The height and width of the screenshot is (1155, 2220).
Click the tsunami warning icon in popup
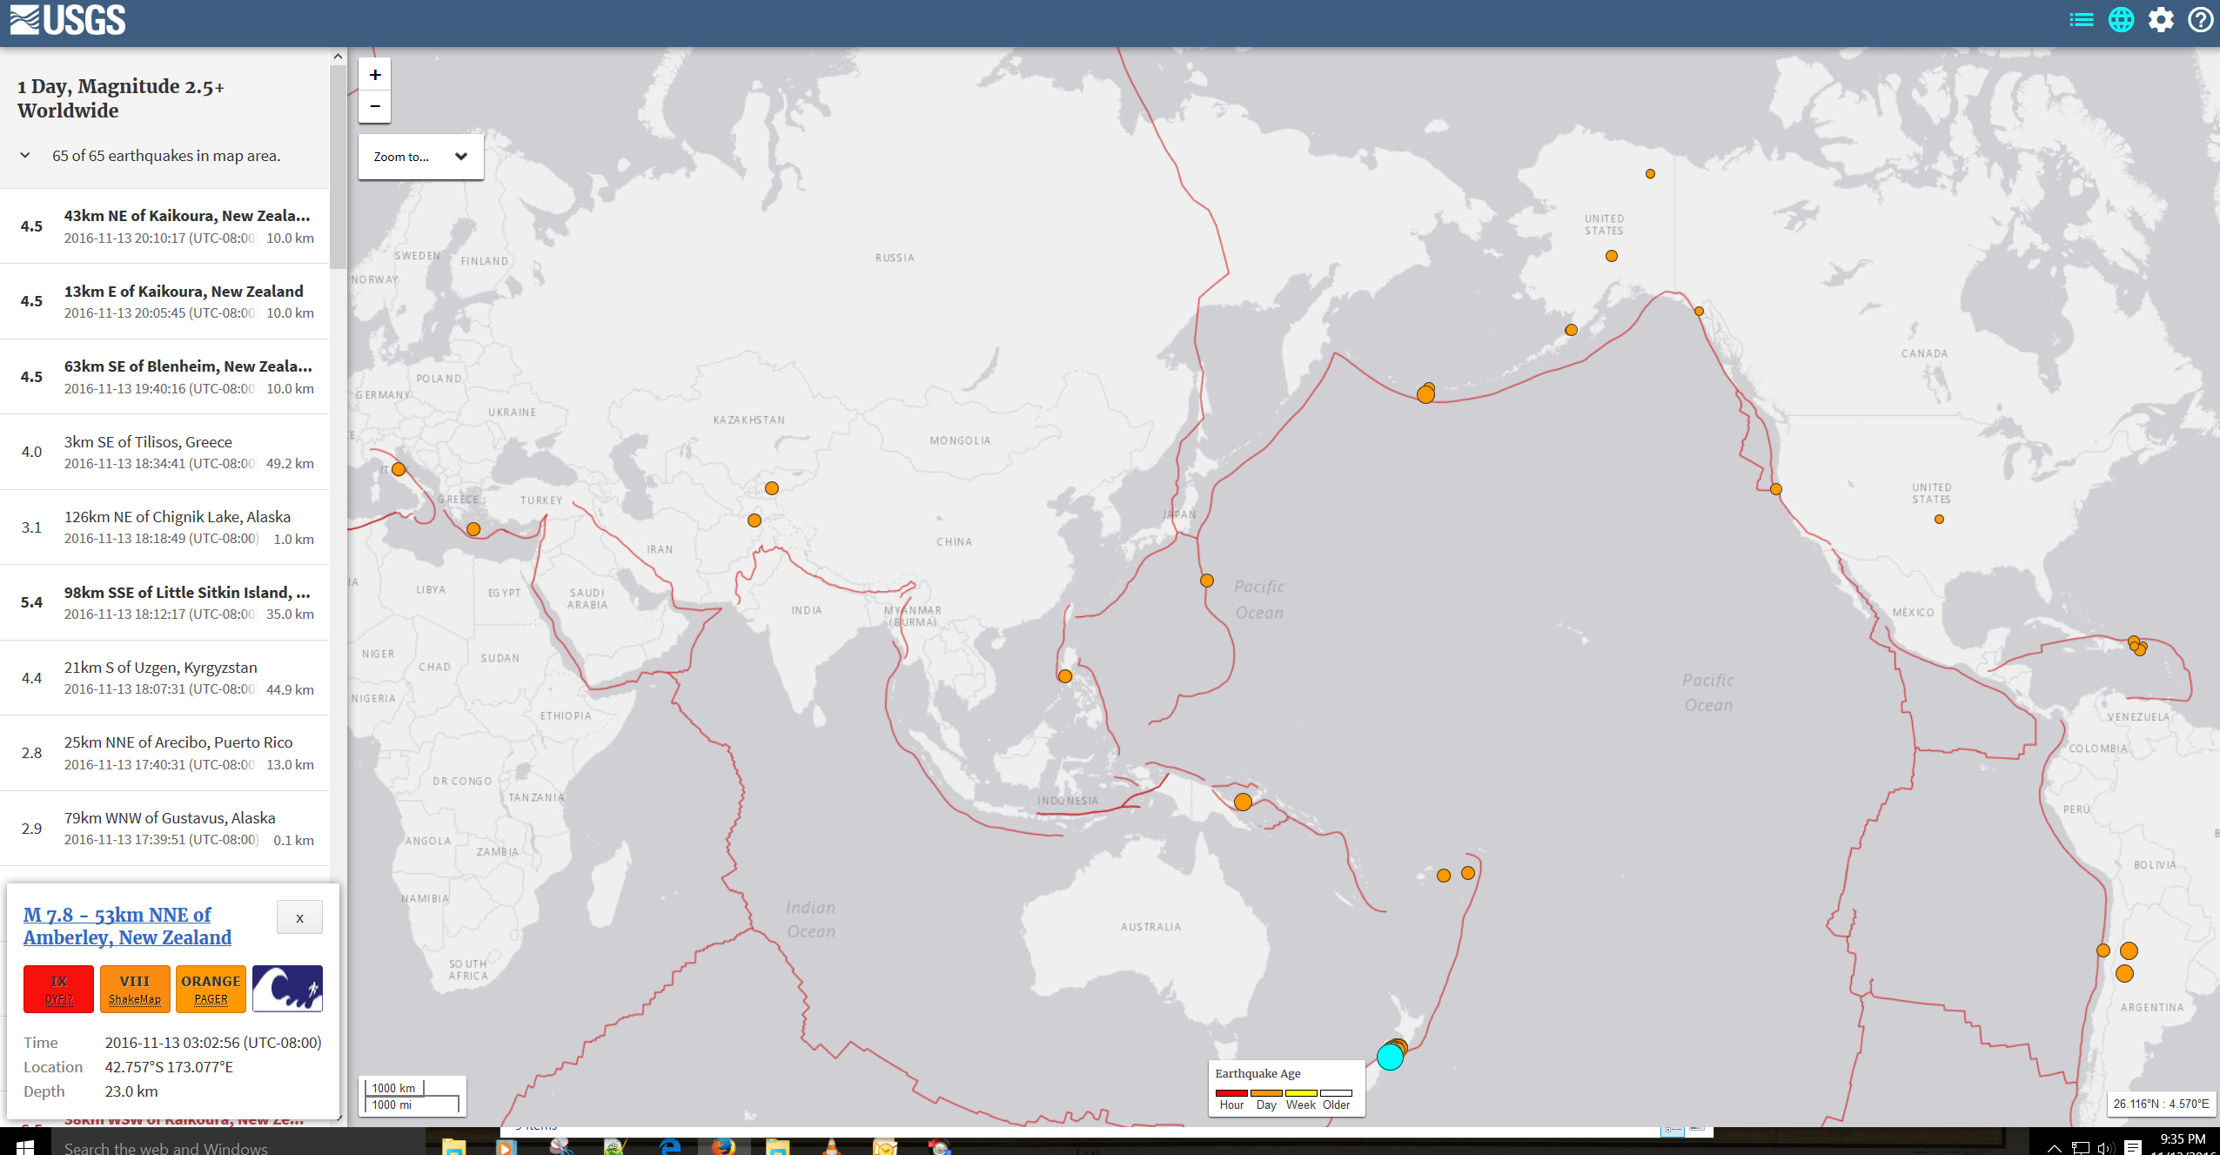pos(287,989)
